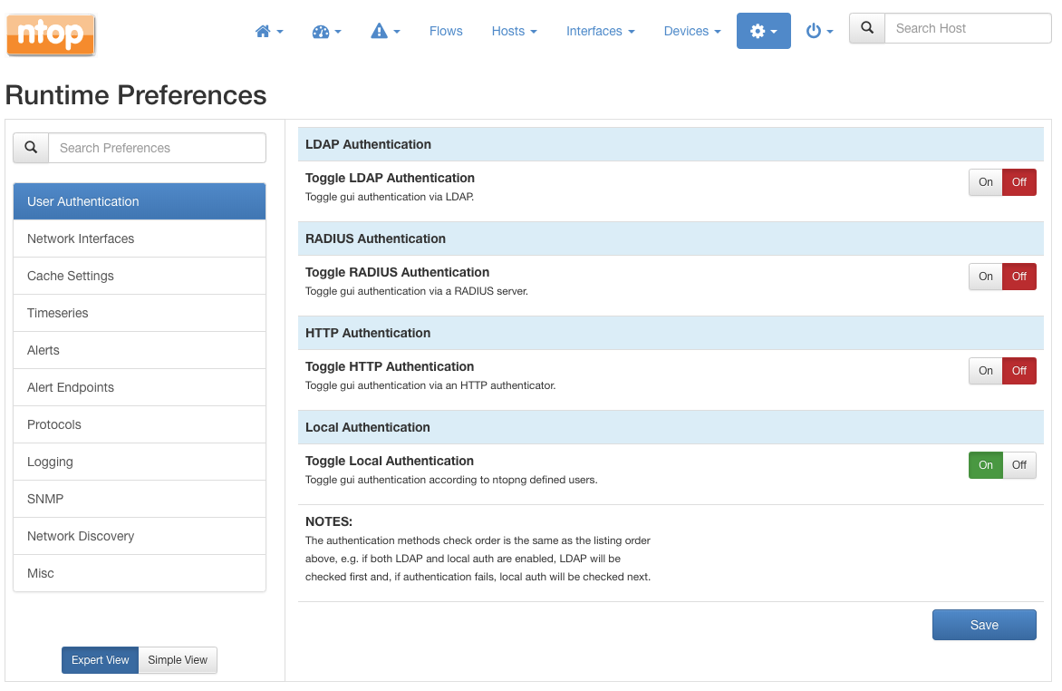Open the Network Interfaces preferences
The image size is (1062, 691).
[140, 238]
